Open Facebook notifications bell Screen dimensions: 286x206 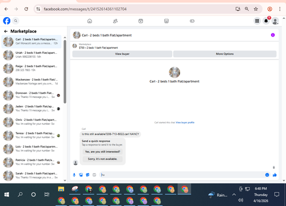(266, 21)
